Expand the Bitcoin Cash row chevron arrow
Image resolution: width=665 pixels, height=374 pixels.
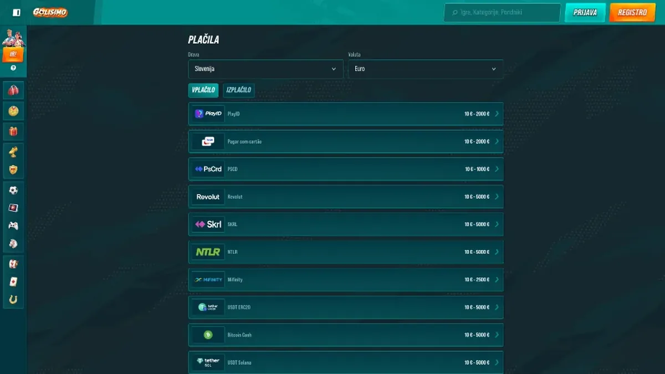[497, 335]
